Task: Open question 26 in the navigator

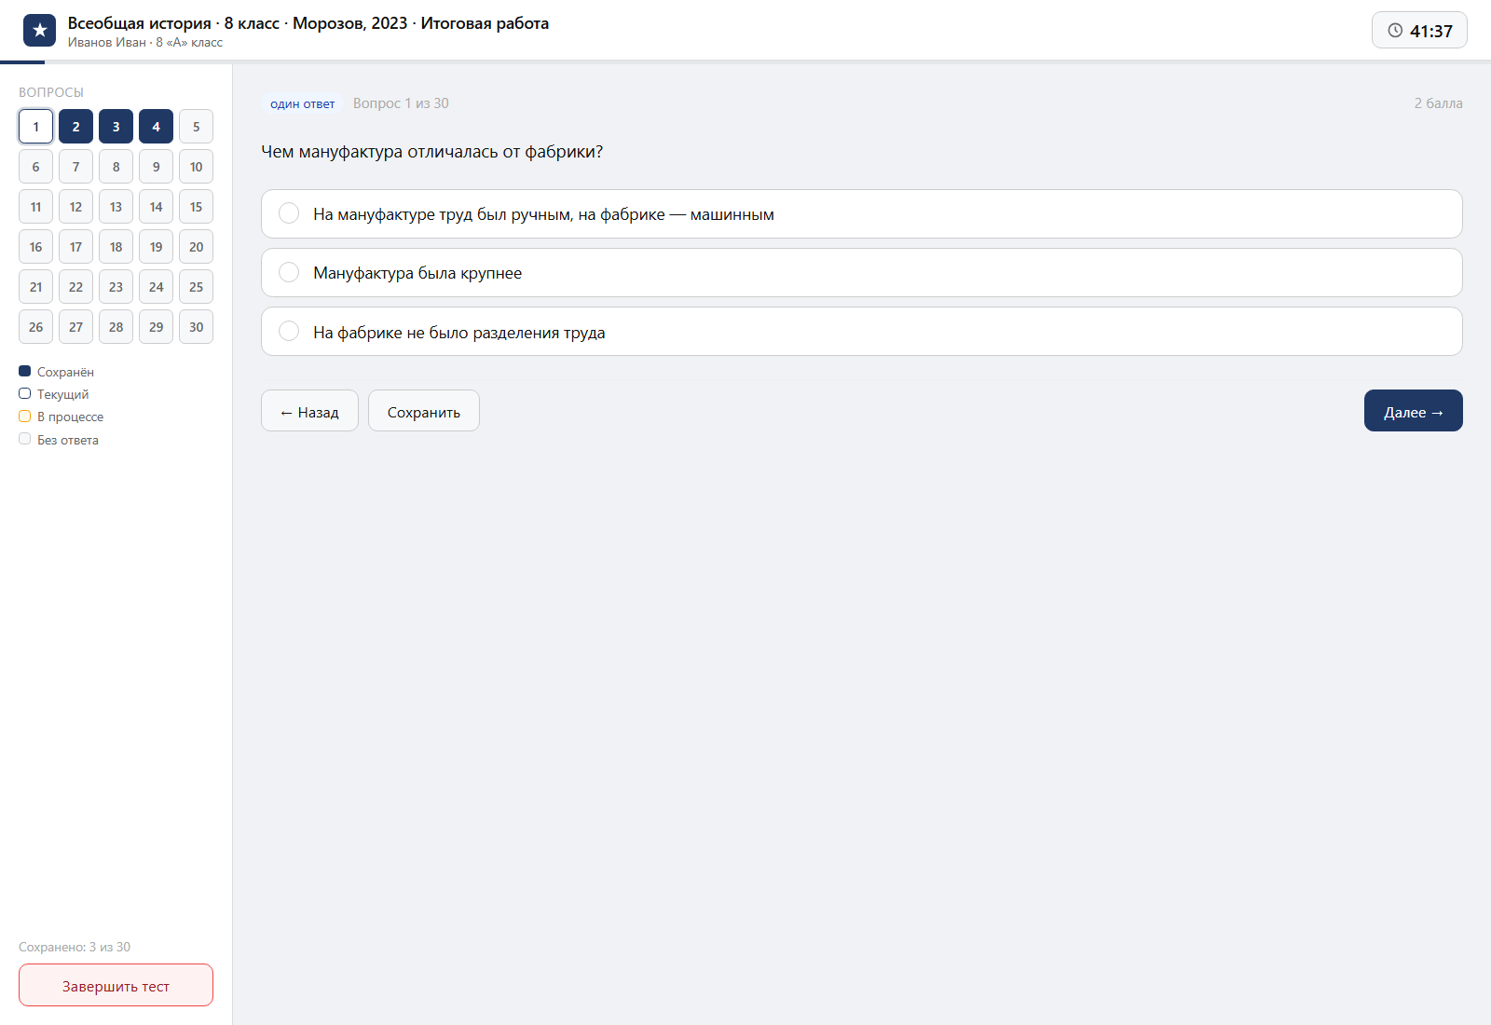Action: [x=35, y=327]
